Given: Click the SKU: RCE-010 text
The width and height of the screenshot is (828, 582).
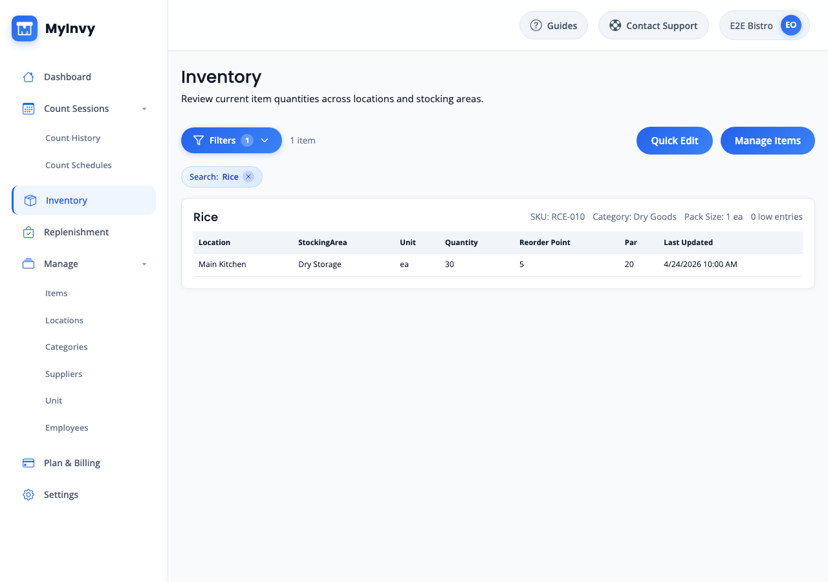Looking at the screenshot, I should [x=558, y=217].
